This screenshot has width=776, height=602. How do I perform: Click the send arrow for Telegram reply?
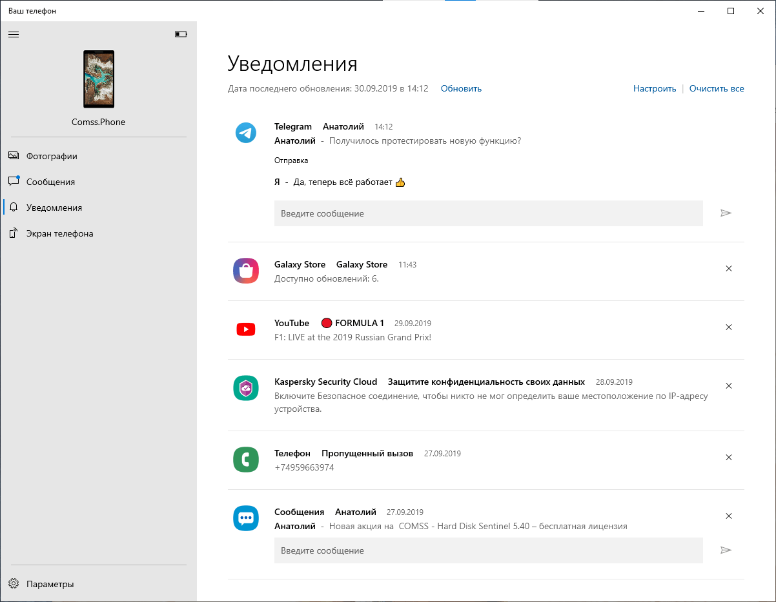726,213
